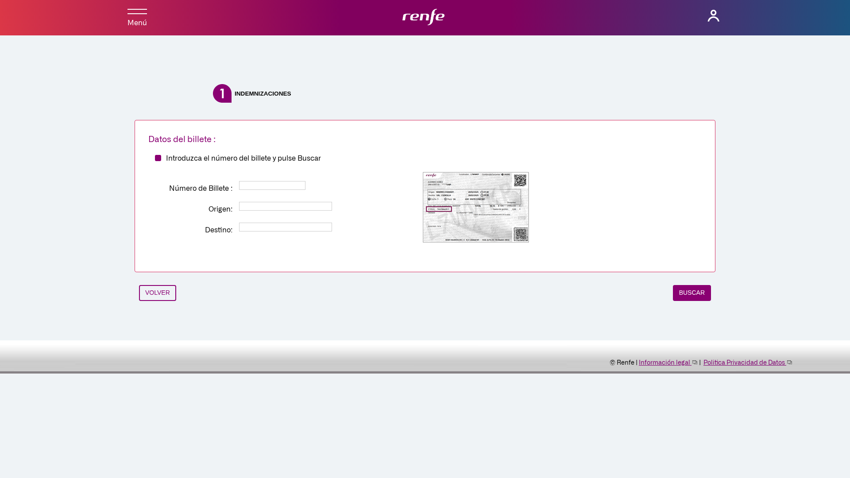Open the user account profile icon

coord(713,16)
